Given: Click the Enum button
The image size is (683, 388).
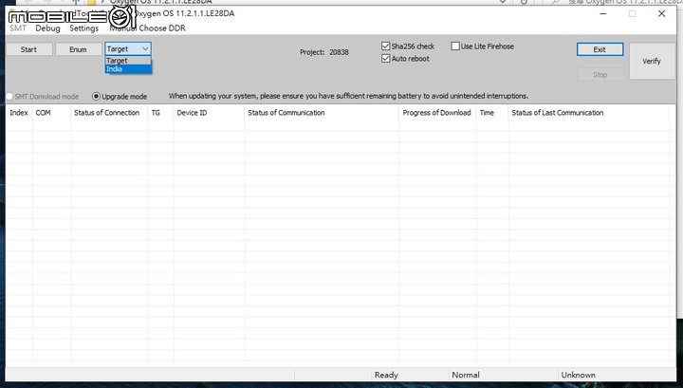Looking at the screenshot, I should (79, 49).
